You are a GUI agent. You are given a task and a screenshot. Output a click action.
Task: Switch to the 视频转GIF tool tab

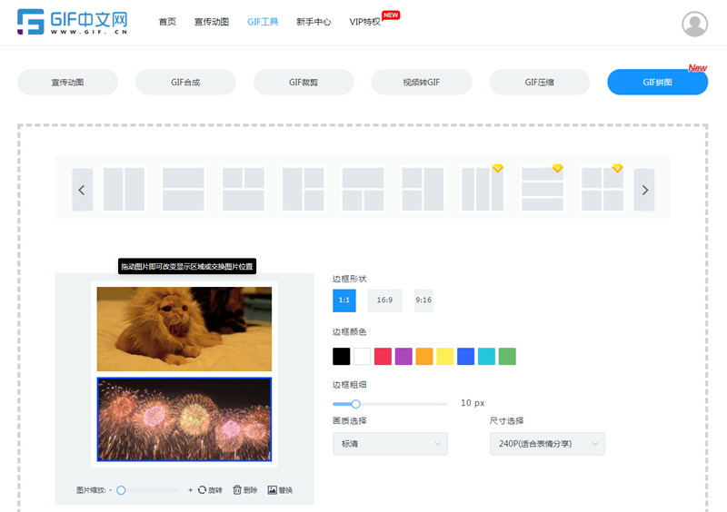point(422,82)
